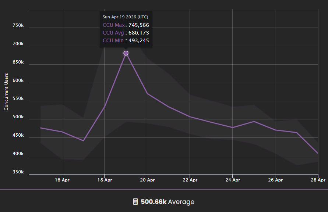Click the line's low point at 17 Apr
This screenshot has width=328, height=212.
(x=83, y=141)
